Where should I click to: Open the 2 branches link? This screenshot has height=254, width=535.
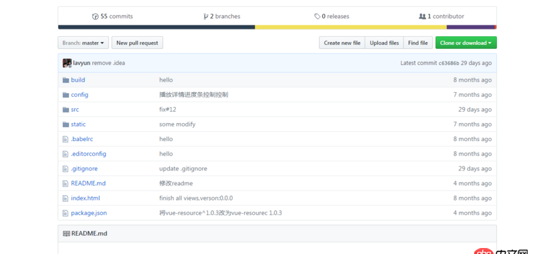(x=222, y=16)
